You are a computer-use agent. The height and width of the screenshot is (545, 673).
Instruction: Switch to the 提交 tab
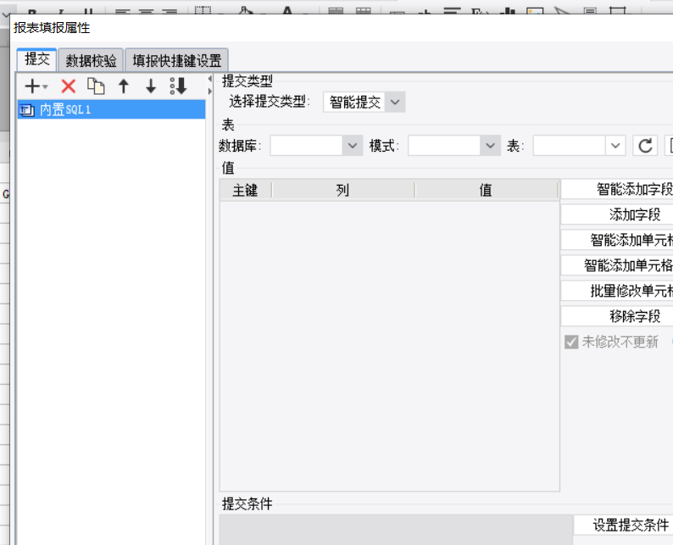(37, 59)
